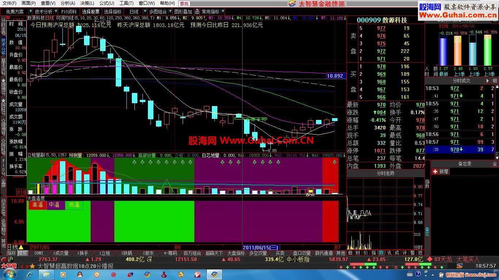Open the 工具(T) menu
This screenshot has height=280, width=499.
[x=126, y=3]
